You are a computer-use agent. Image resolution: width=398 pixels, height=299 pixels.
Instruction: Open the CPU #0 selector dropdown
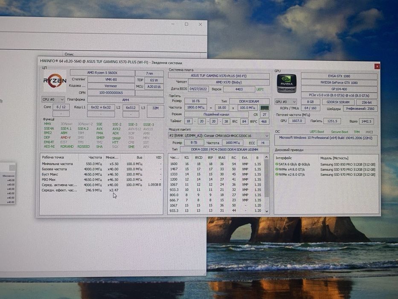click(53, 99)
